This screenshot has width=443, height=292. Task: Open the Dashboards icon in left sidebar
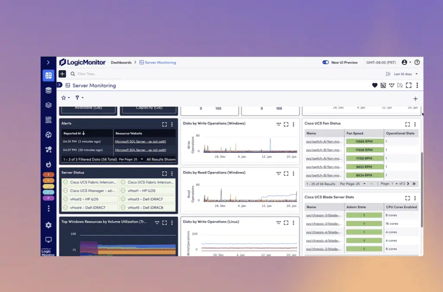(x=48, y=75)
